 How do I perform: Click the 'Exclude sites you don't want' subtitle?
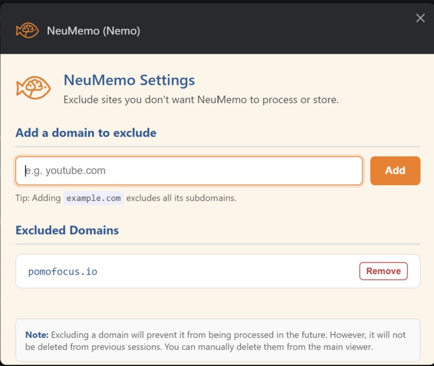[201, 100]
